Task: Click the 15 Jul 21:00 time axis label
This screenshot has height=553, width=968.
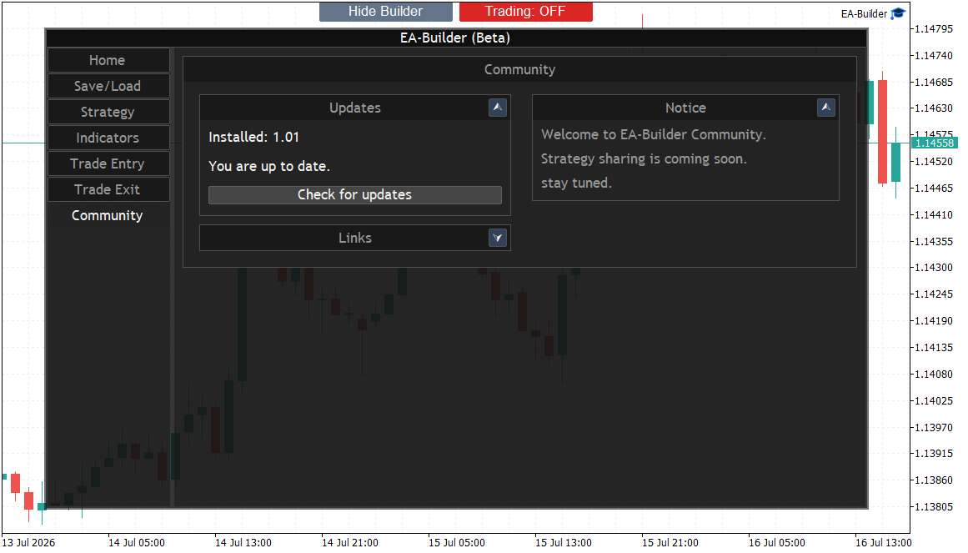Action: (670, 542)
